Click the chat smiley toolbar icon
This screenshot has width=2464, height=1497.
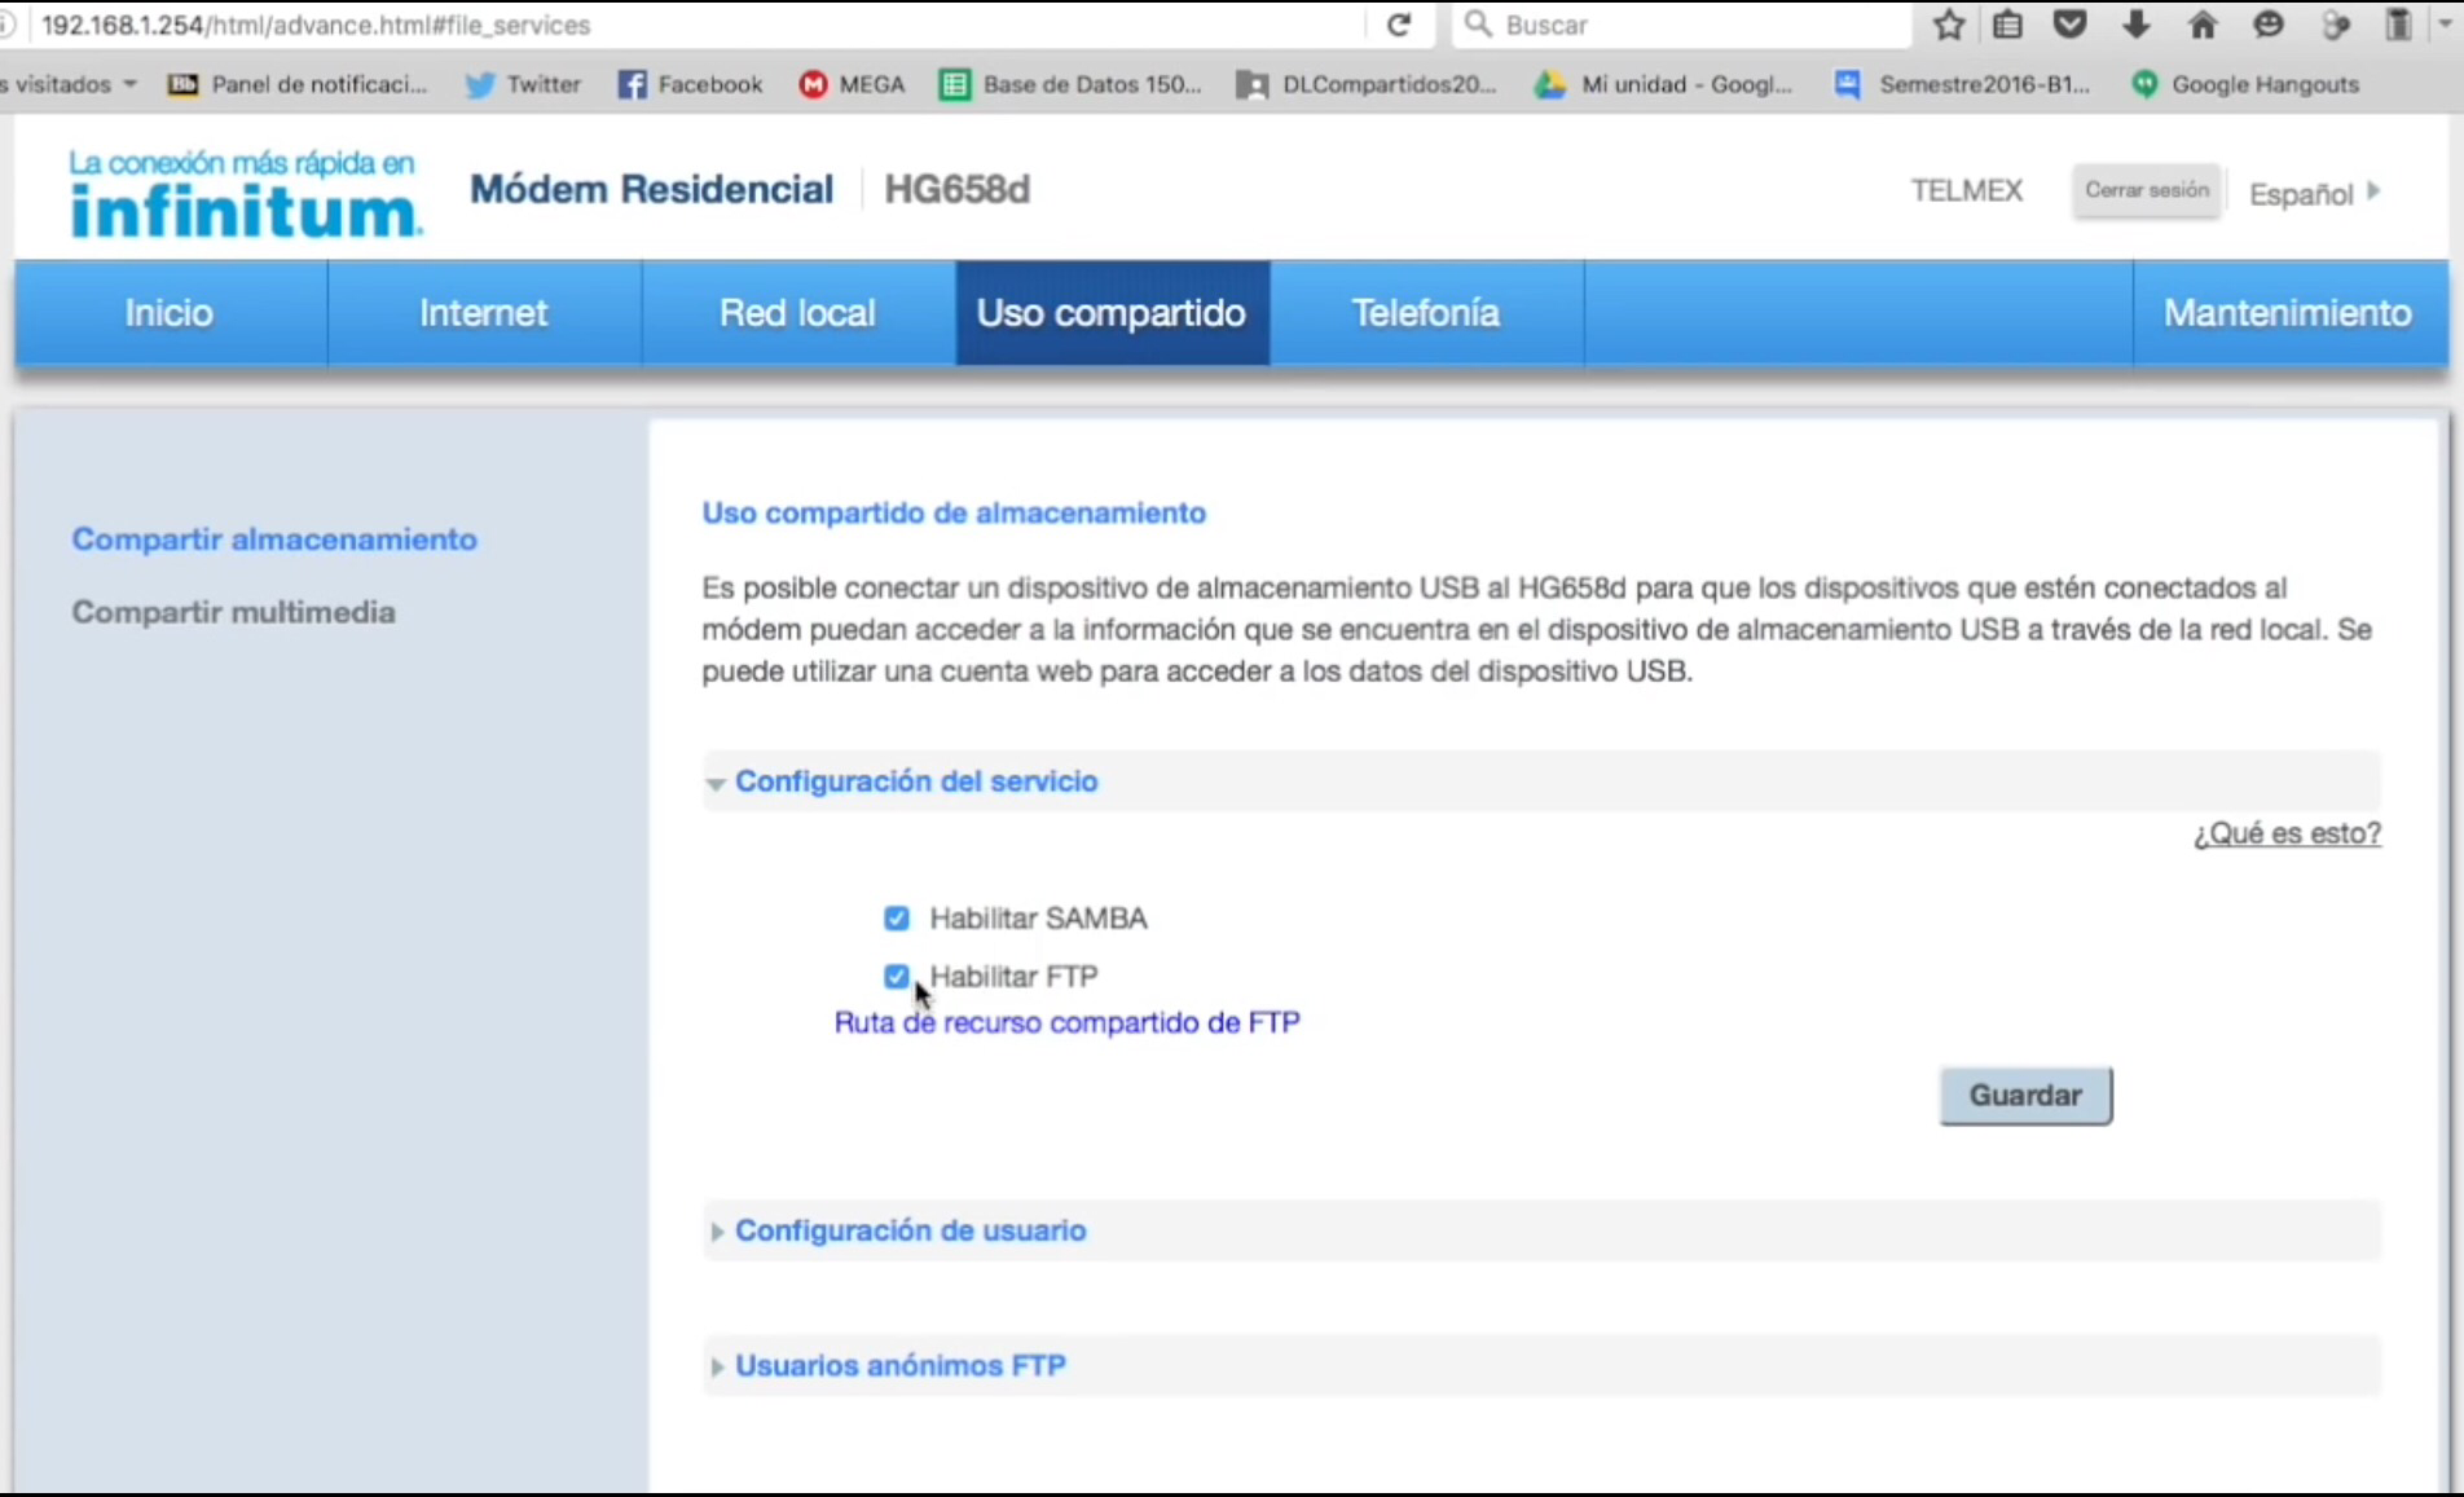coord(2268,25)
